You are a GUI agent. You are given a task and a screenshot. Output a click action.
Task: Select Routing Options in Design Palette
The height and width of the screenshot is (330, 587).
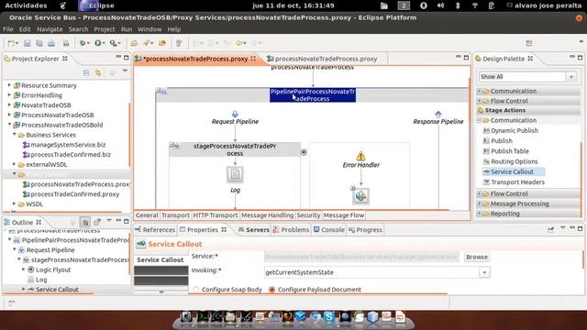[514, 161]
